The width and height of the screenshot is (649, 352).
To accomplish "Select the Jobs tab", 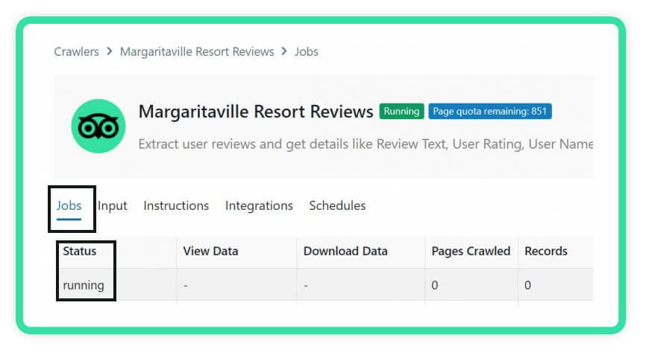I will pyautogui.click(x=69, y=205).
